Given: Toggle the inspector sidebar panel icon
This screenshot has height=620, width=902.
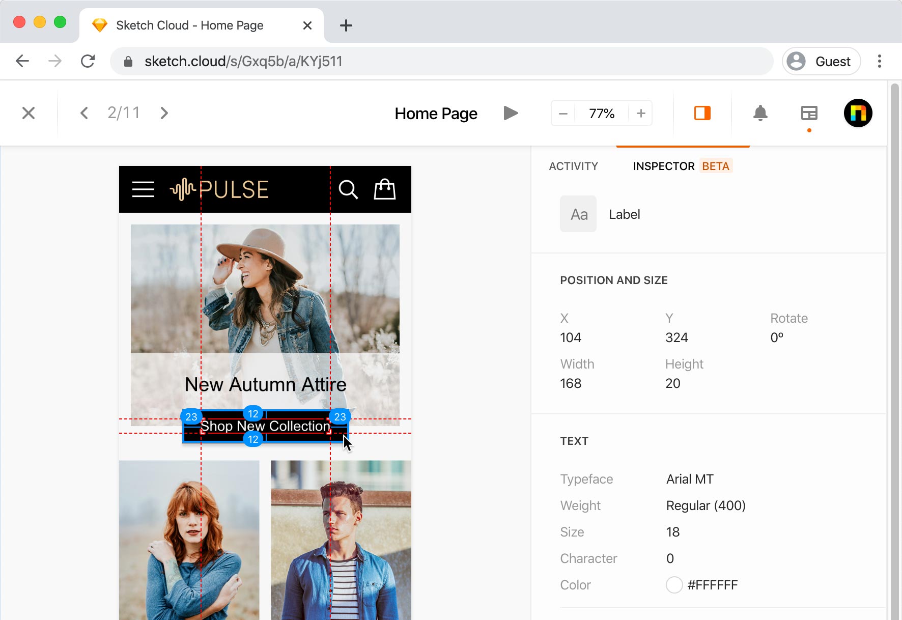Looking at the screenshot, I should [809, 113].
